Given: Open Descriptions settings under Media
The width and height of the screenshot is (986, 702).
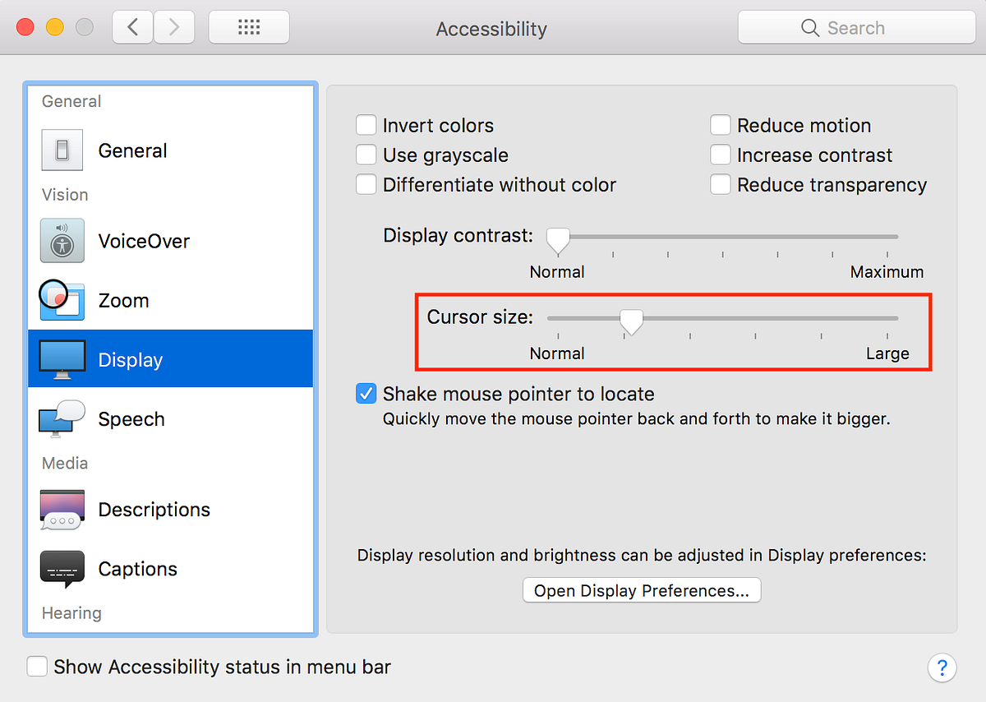Looking at the screenshot, I should click(x=62, y=510).
